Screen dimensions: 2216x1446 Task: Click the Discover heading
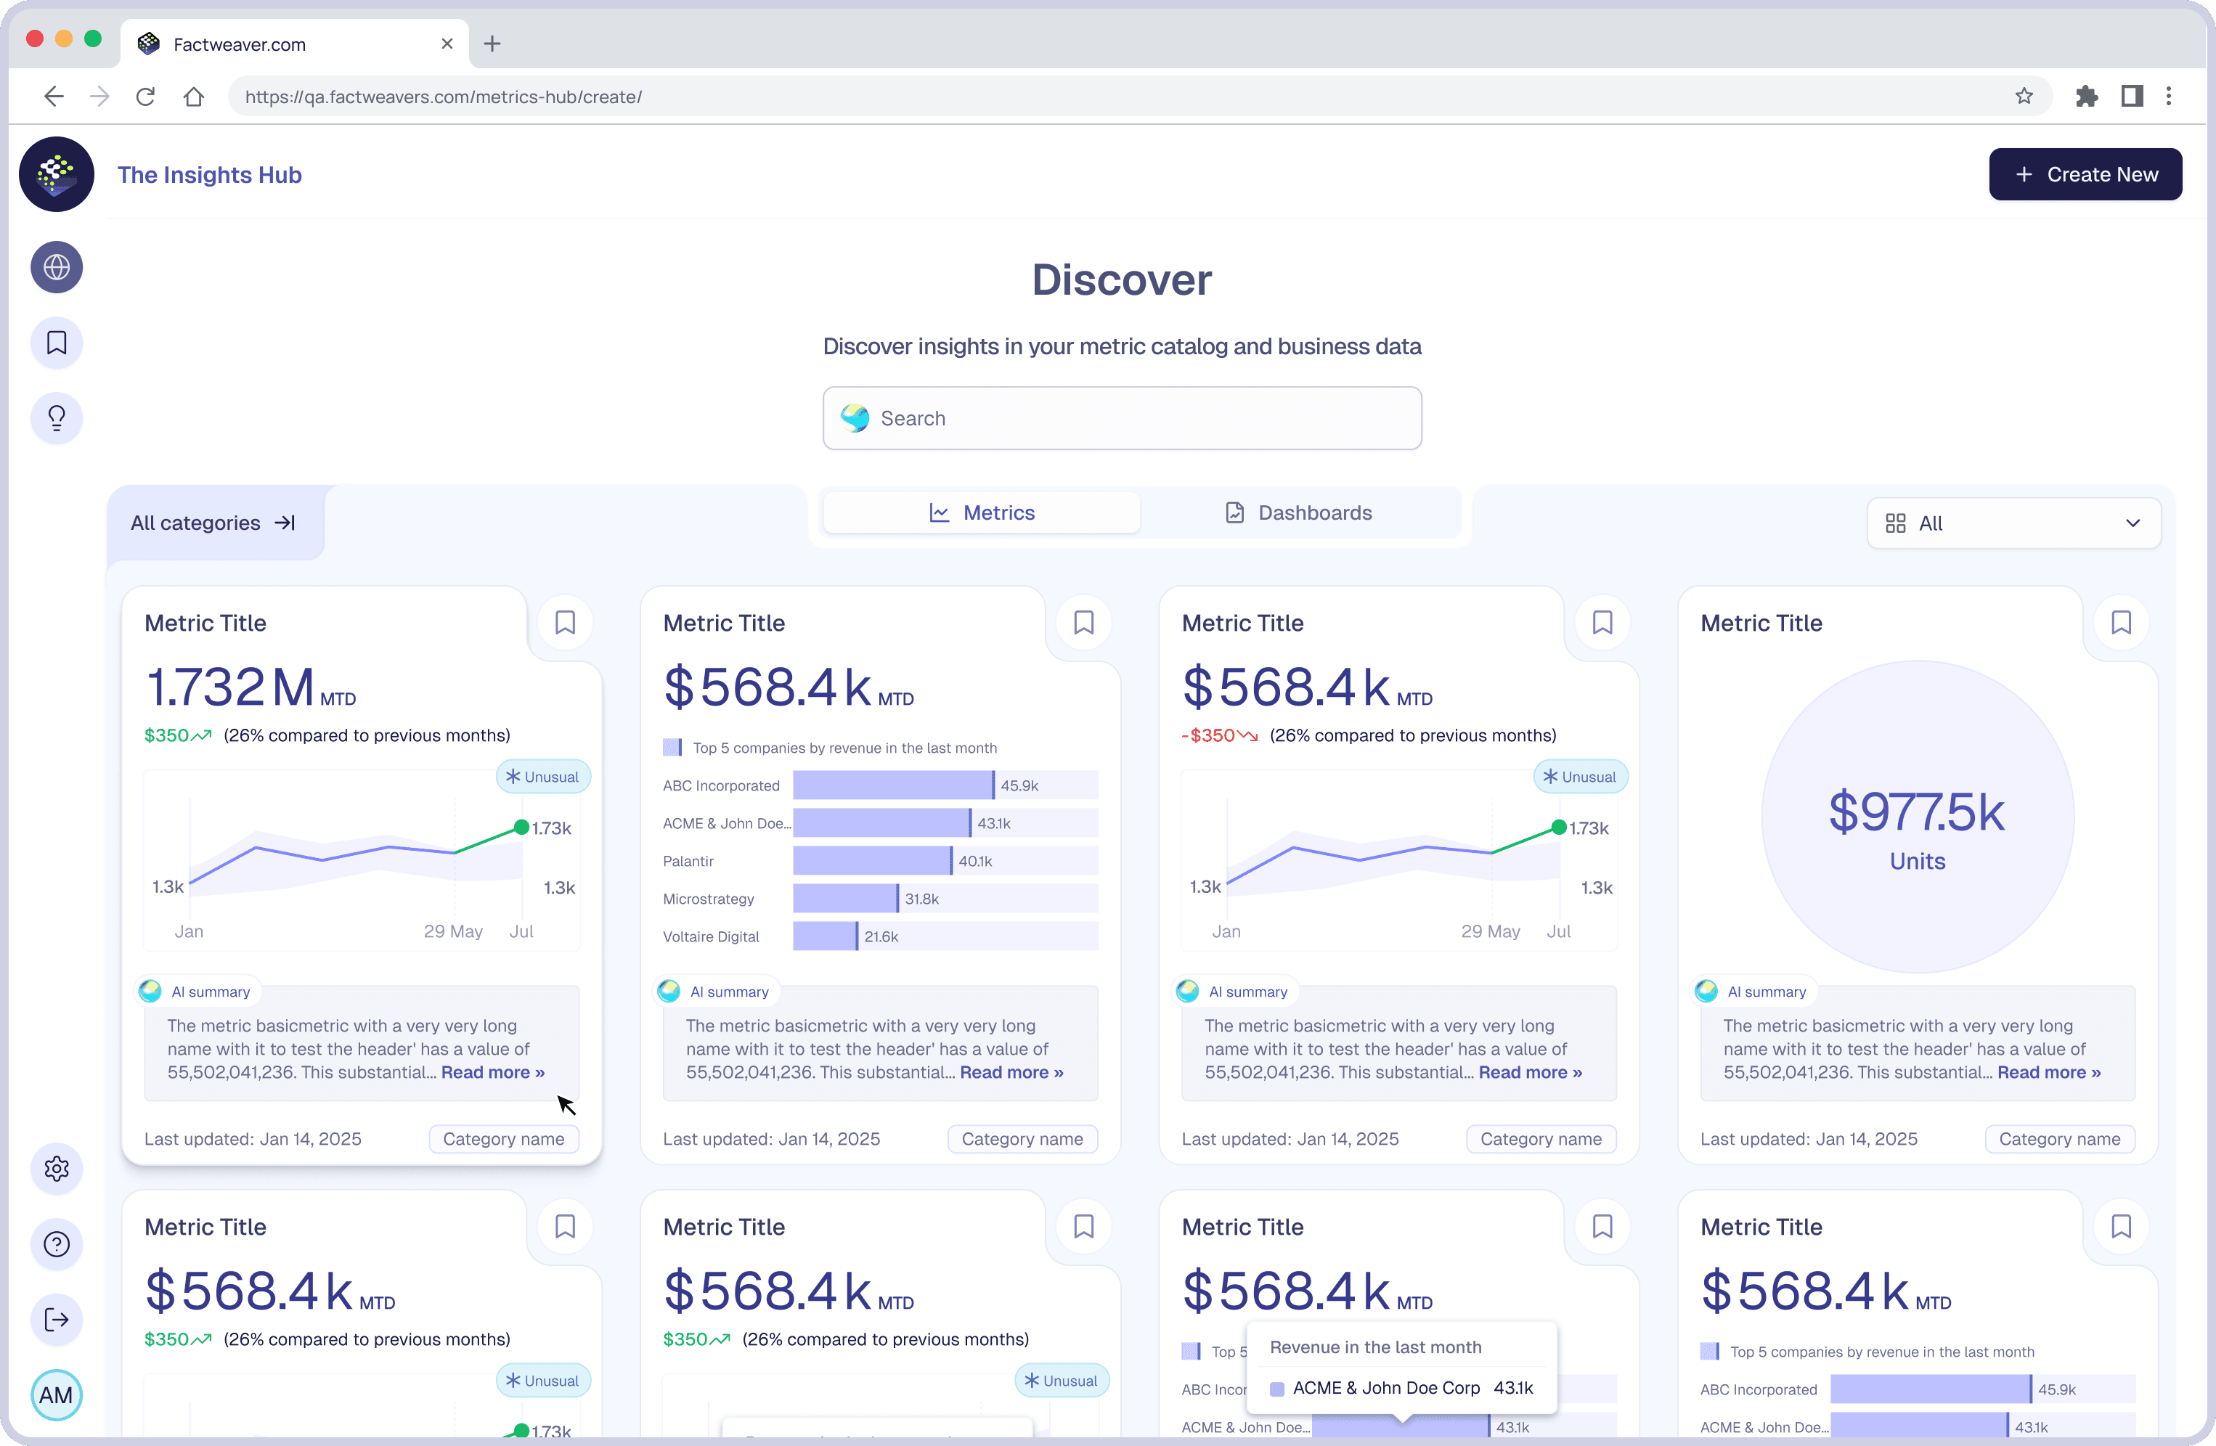pyautogui.click(x=1122, y=280)
